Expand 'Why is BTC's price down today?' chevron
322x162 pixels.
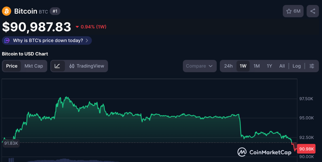coord(87,40)
